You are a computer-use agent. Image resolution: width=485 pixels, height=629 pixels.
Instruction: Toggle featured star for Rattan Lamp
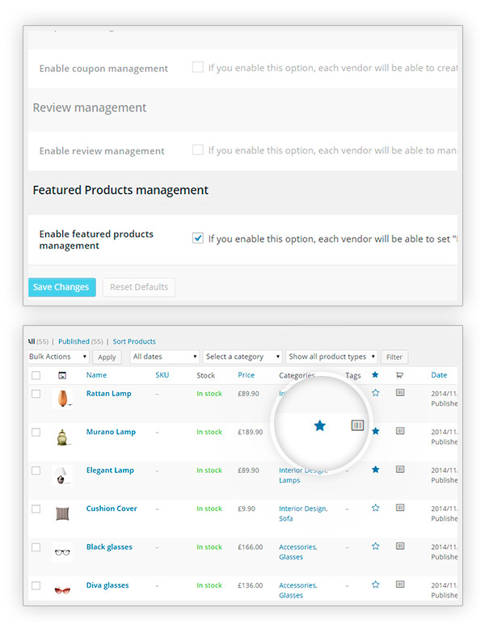[375, 393]
